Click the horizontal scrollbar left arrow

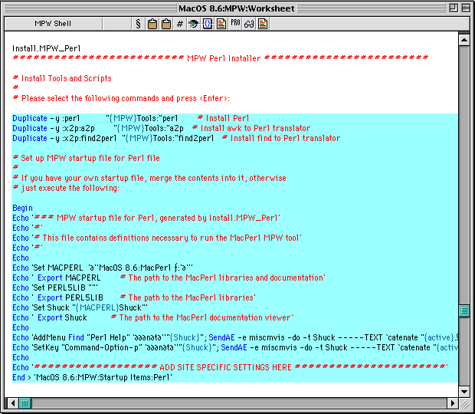[12, 403]
